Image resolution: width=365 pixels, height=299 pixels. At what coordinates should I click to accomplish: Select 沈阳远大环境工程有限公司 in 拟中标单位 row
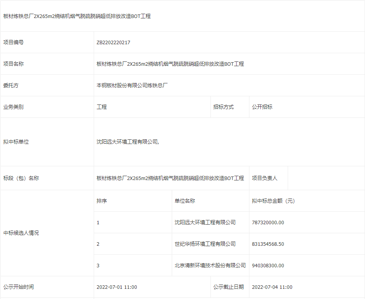pyautogui.click(x=127, y=142)
